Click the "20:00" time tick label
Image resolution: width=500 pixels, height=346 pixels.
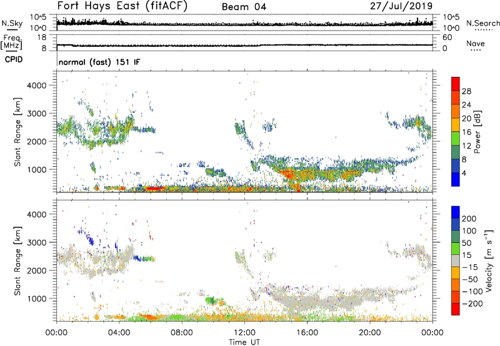click(370, 333)
